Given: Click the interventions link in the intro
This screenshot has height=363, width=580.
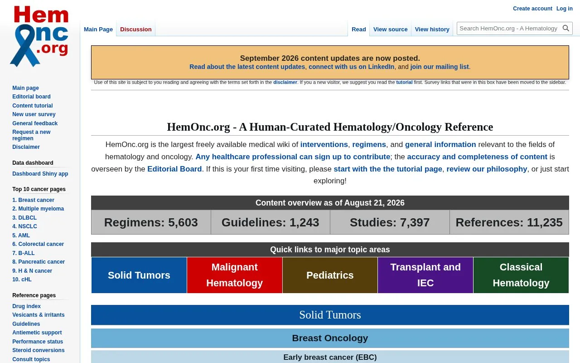Looking at the screenshot, I should click(x=324, y=144).
